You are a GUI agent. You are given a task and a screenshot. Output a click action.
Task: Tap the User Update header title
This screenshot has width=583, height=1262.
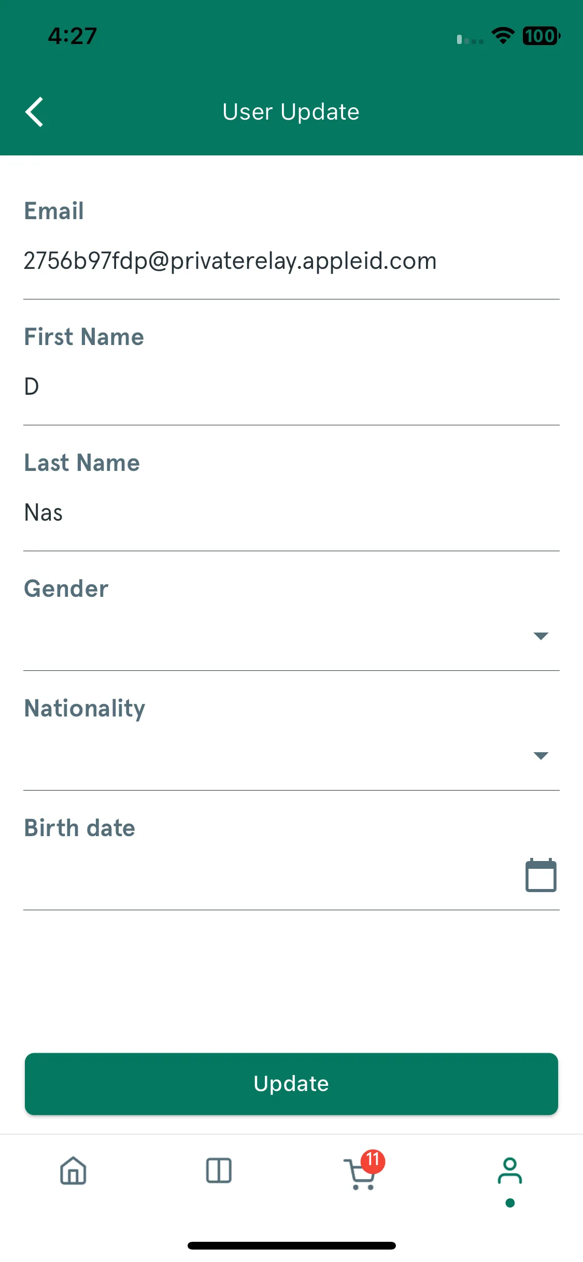pyautogui.click(x=291, y=112)
